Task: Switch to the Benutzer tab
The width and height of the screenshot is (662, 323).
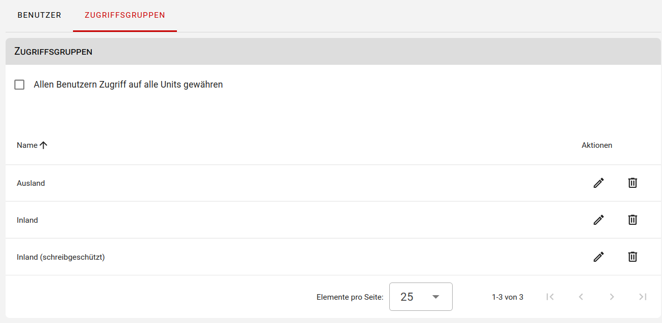Action: coord(39,15)
